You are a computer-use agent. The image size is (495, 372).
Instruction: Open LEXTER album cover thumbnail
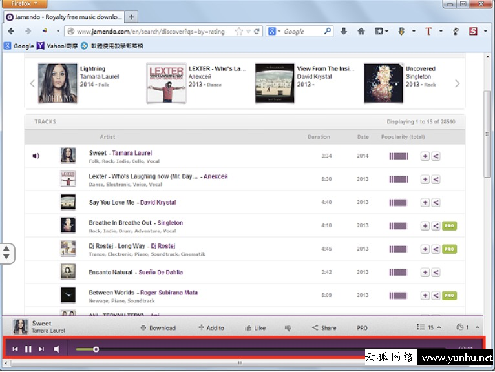click(166, 83)
